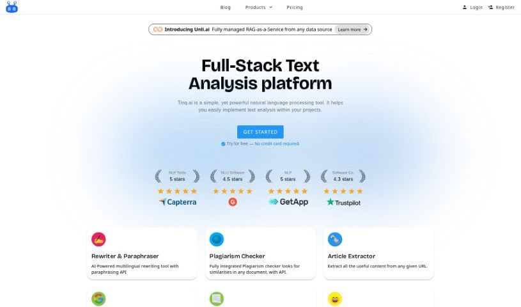Open the Article Extractor card title
The height and width of the screenshot is (307, 521).
pyautogui.click(x=352, y=256)
